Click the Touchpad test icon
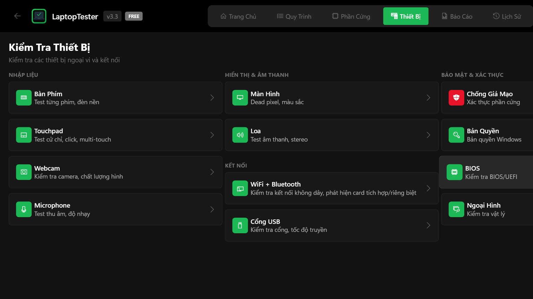Image resolution: width=533 pixels, height=299 pixels. click(x=24, y=135)
